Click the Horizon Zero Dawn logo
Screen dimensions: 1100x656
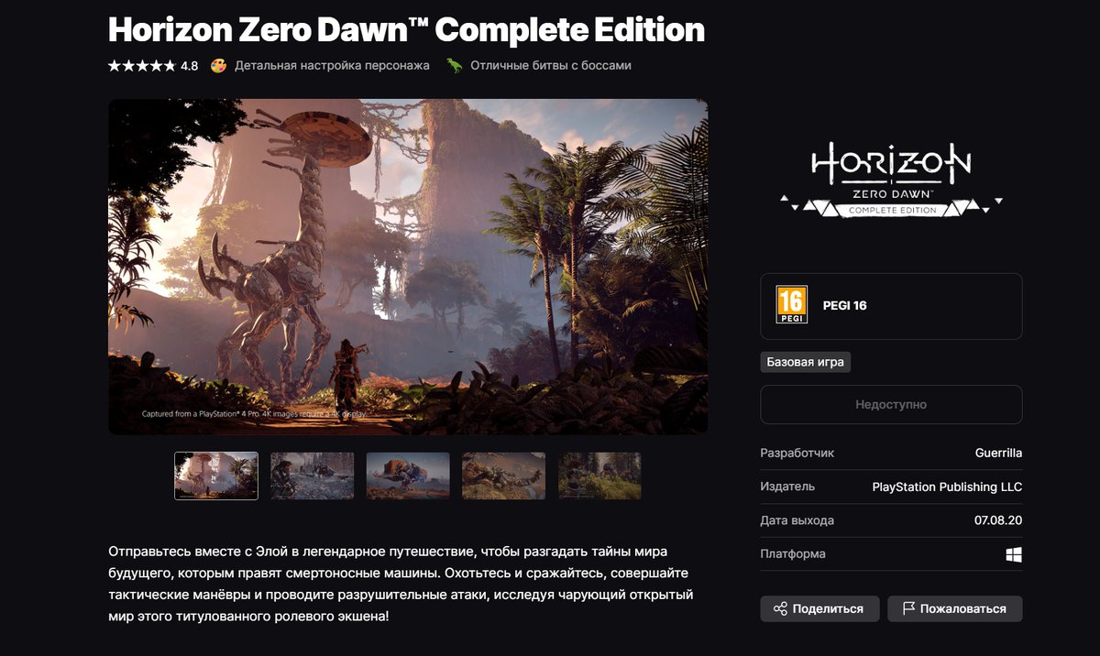(891, 180)
